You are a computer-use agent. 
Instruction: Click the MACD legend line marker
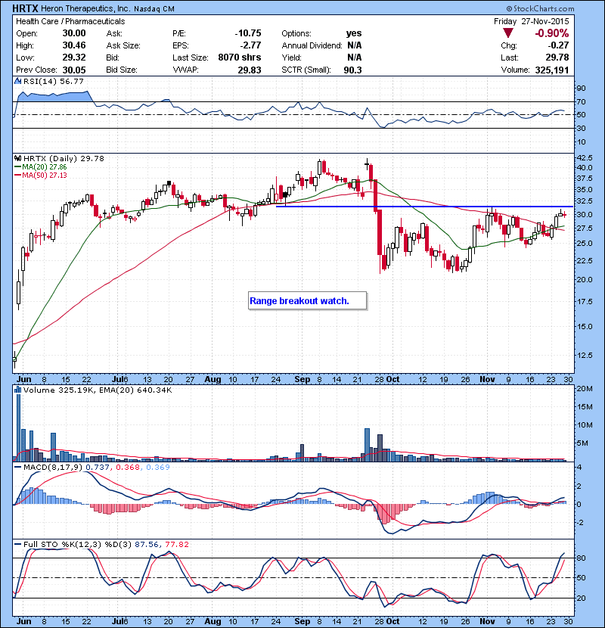click(x=17, y=468)
